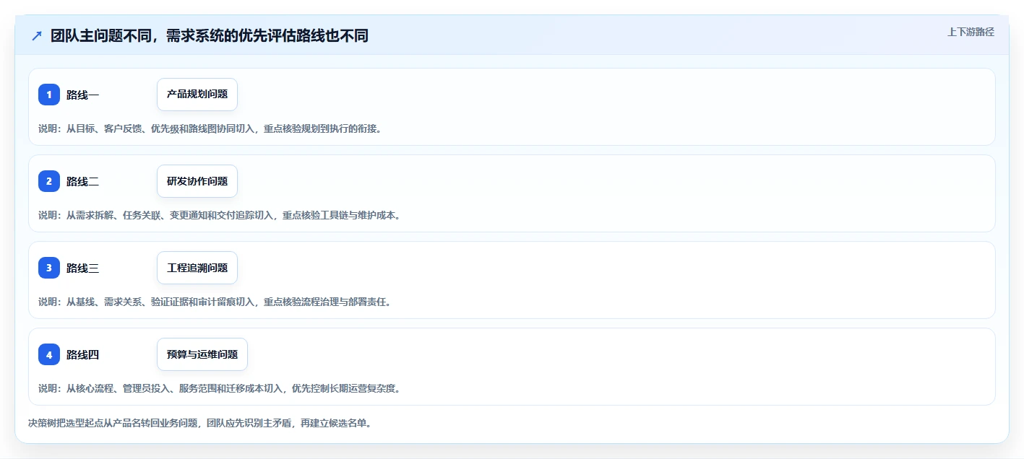Select the 研发协作问题 button
Image resolution: width=1024 pixels, height=459 pixels.
197,181
